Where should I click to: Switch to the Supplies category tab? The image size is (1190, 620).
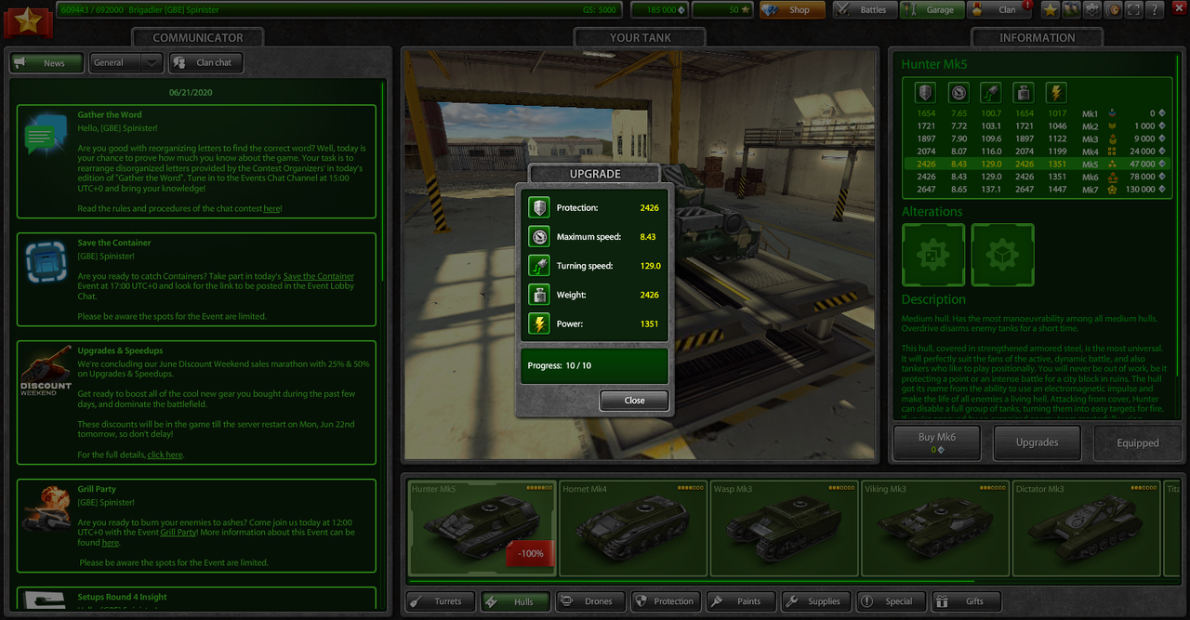click(x=815, y=601)
